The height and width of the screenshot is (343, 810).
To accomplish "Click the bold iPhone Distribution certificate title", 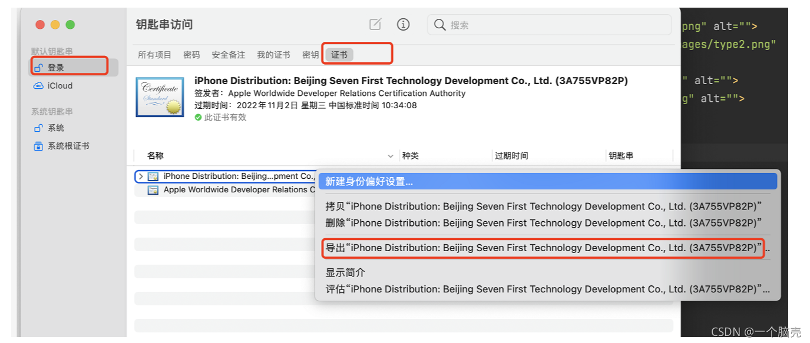I will click(411, 81).
